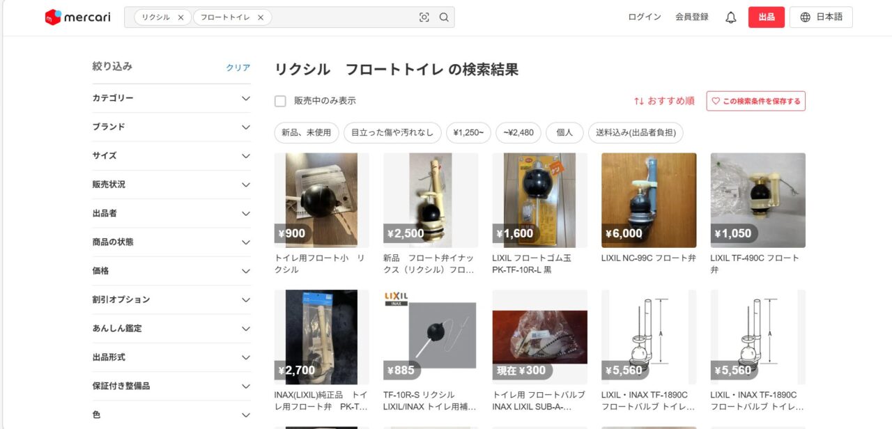Open the ¥6,000 LIXIL NC-99C item thumbnail
This screenshot has width=892, height=429.
648,200
